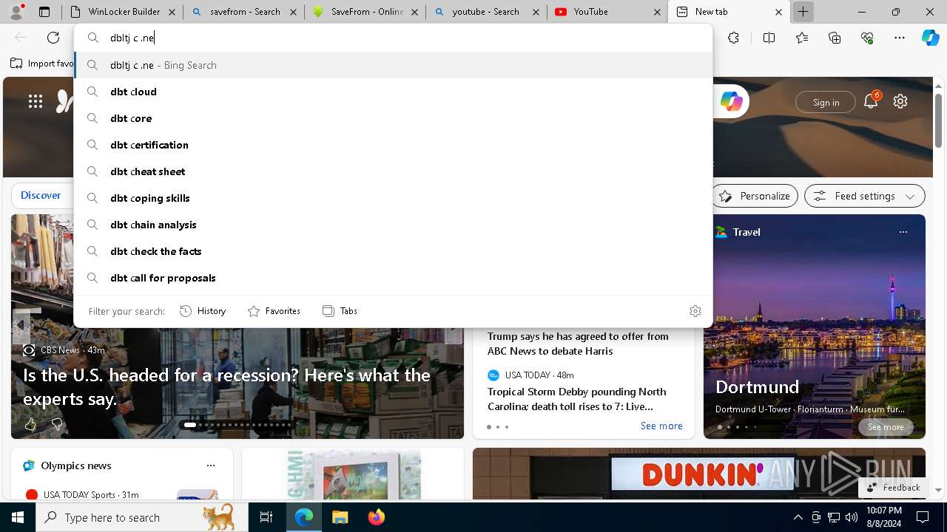947x532 pixels.
Task: Click page vertical scrollbar thumb
Action: point(938,120)
